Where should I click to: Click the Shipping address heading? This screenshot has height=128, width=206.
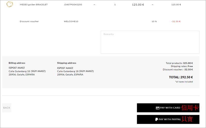click(67, 63)
